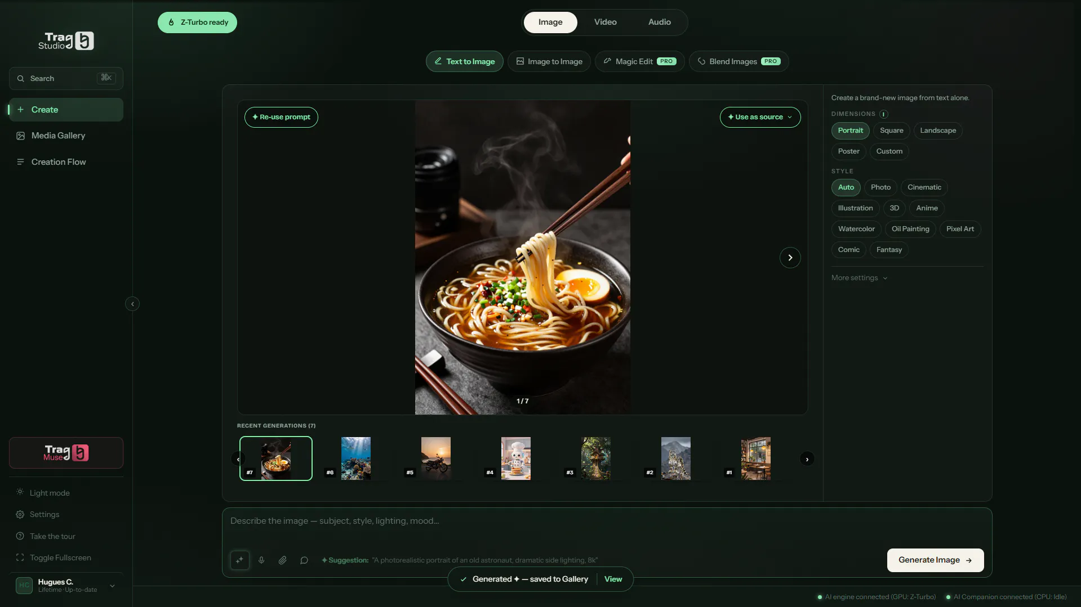Collapse the sidebar with the arrow handle
The width and height of the screenshot is (1081, 607).
(x=132, y=304)
